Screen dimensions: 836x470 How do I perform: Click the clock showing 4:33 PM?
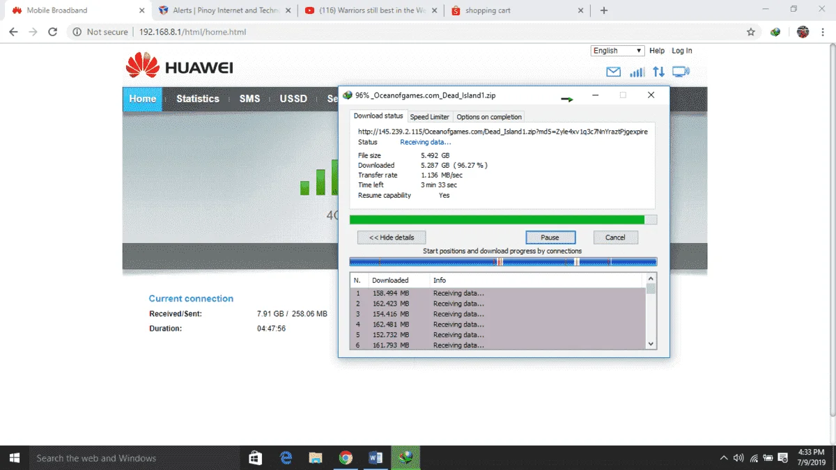tap(812, 453)
